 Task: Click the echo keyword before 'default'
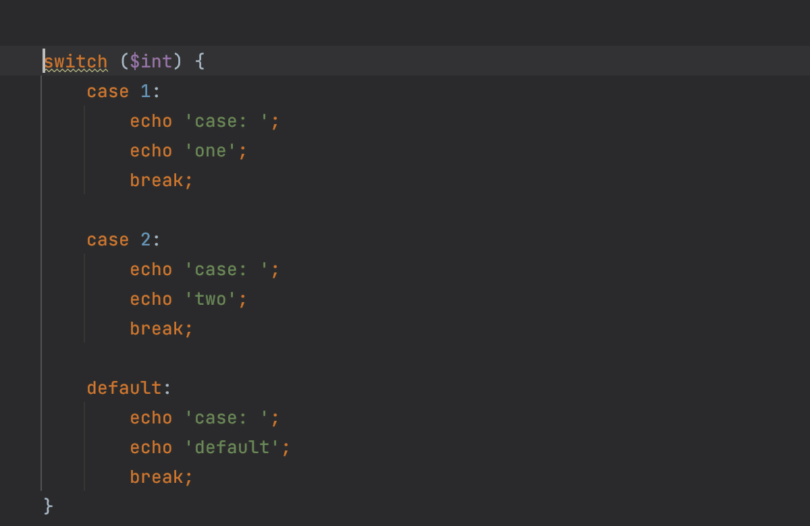(x=151, y=448)
